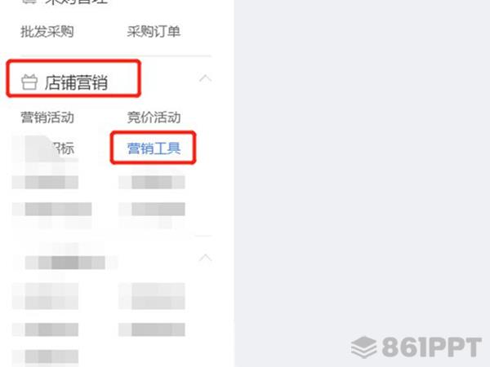Select 竞价活动 menu item

pos(154,117)
